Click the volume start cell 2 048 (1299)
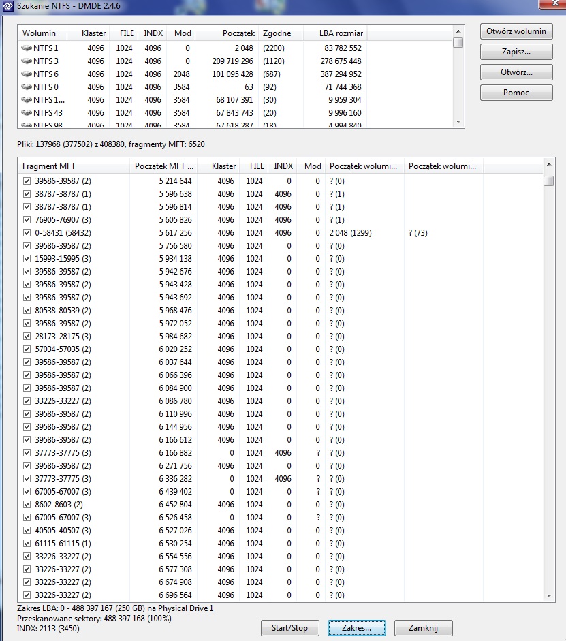Image resolution: width=566 pixels, height=641 pixels. point(350,232)
